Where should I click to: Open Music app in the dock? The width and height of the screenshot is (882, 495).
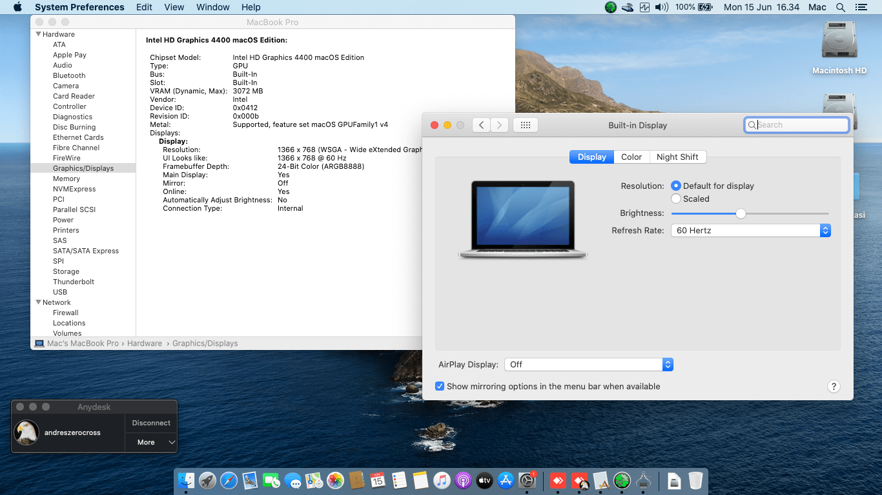click(x=442, y=480)
